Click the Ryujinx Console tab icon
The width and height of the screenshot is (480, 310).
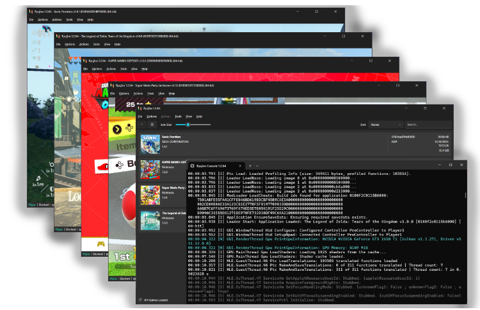192,166
